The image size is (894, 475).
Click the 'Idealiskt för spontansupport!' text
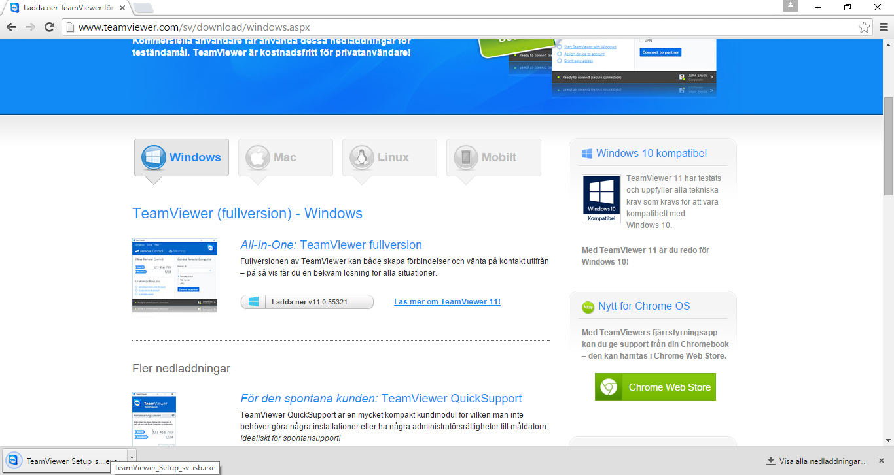pos(291,438)
